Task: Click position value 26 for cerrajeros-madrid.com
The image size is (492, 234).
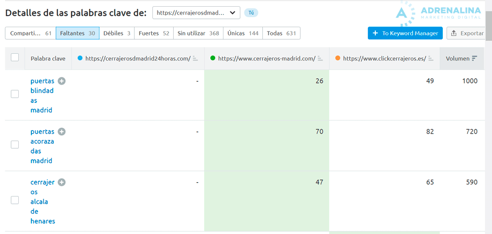Action: coord(319,81)
